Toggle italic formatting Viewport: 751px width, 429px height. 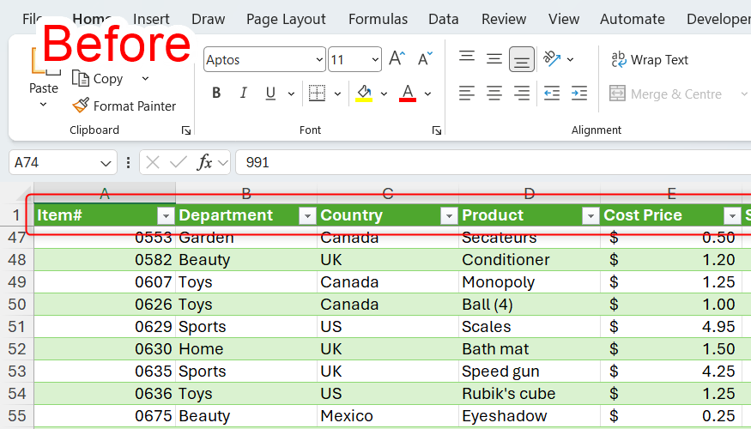click(x=243, y=94)
